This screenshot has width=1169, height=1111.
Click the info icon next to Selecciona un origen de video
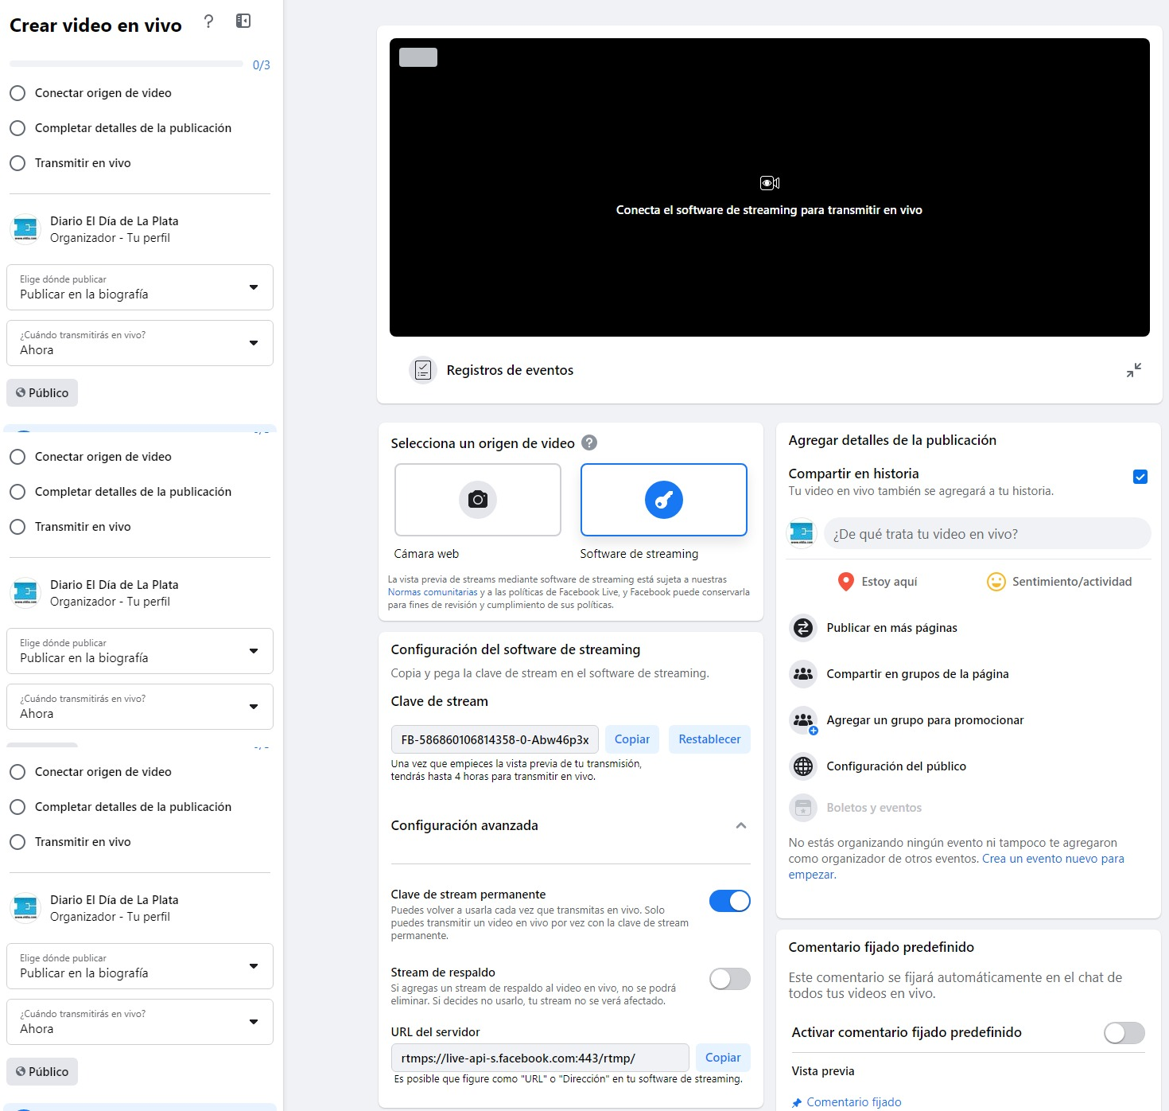click(589, 443)
